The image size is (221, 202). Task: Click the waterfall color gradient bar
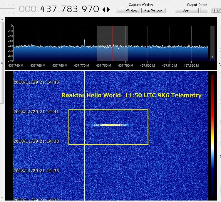pyautogui.click(x=212, y=135)
